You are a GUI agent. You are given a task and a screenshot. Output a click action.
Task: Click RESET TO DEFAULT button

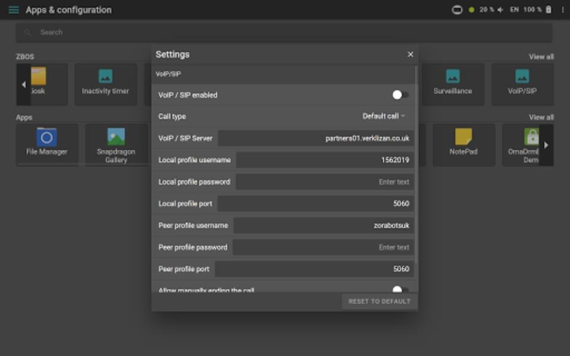coord(379,301)
